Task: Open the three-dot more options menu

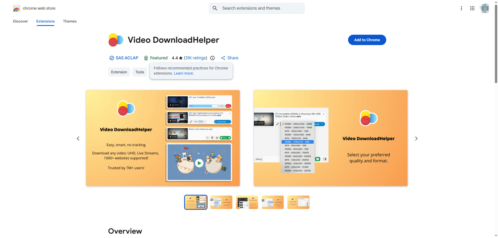Action: tap(461, 8)
